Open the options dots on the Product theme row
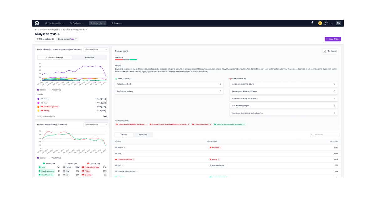Image resolution: width=376 pixels, height=197 pixels. [x=124, y=147]
